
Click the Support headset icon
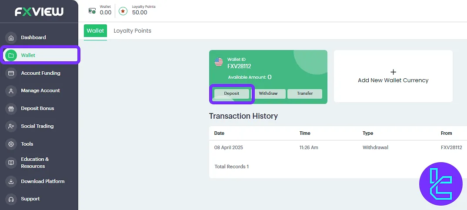coord(11,199)
